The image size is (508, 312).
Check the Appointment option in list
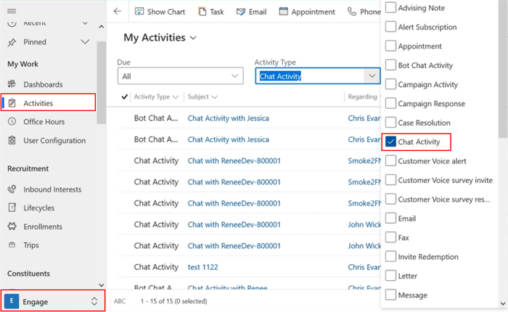click(x=390, y=46)
